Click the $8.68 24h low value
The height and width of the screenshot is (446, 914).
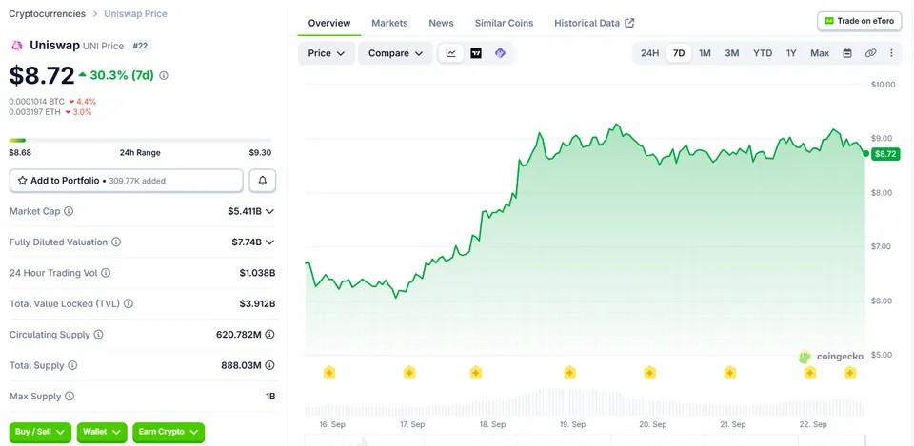tap(20, 152)
